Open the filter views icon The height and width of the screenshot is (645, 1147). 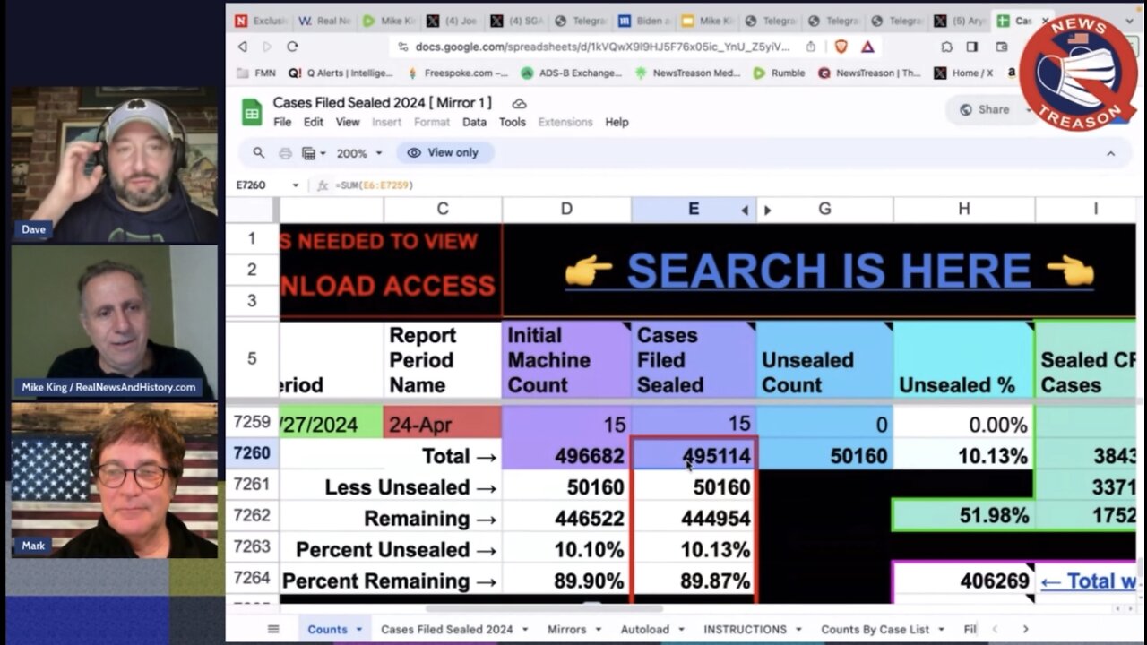pos(313,153)
